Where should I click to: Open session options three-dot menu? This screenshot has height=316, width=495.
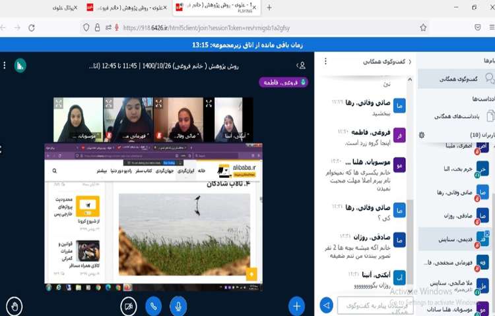(x=5, y=66)
